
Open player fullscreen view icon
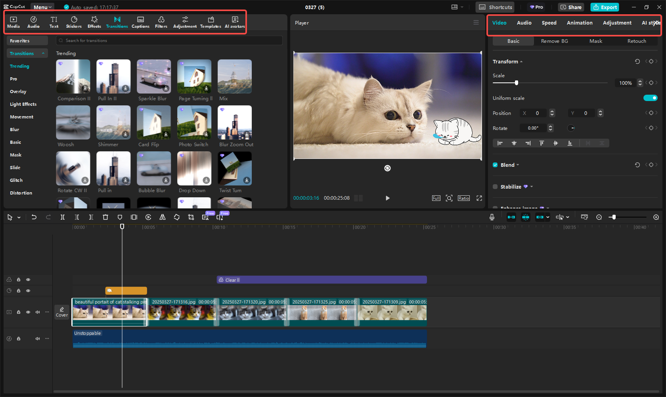[479, 198]
